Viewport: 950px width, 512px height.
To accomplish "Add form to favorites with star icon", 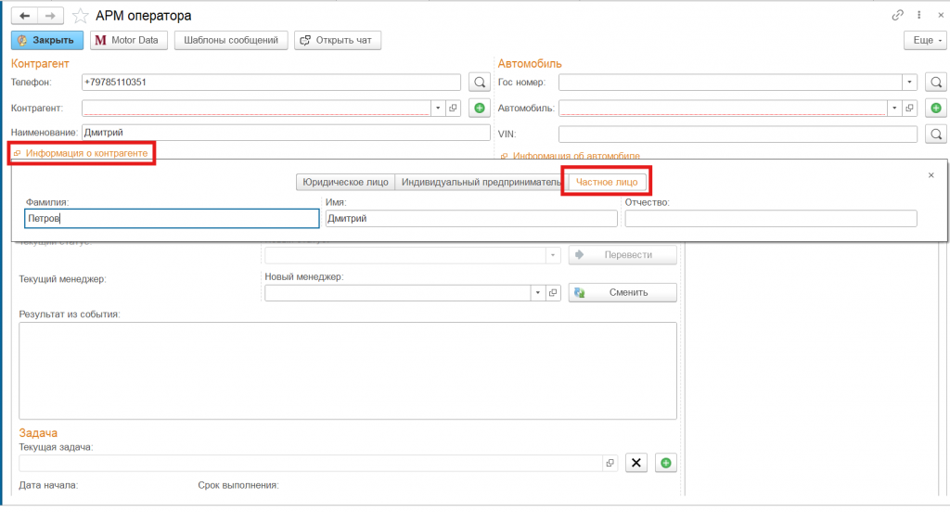I will 81,16.
